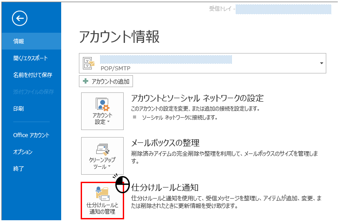Viewport: 340px width, 222px height.
Task: Click the clean-up mailbox brush icon
Action: (x=103, y=150)
